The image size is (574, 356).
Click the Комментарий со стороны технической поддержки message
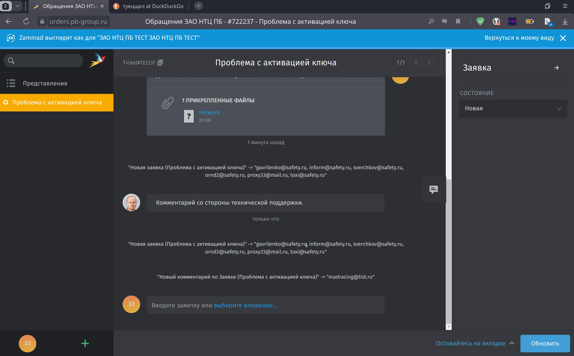[266, 203]
